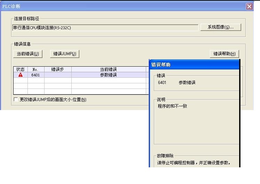Click the 错误步 column header
This screenshot has height=184, width=260.
[57, 69]
